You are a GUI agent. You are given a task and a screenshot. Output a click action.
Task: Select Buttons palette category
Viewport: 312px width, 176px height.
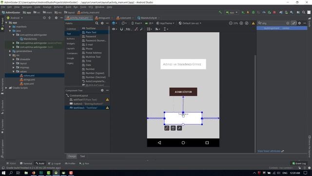click(x=71, y=39)
